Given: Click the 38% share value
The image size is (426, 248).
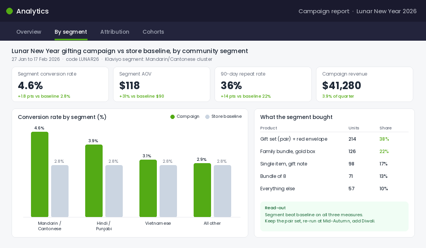Looking at the screenshot, I should (384, 139).
